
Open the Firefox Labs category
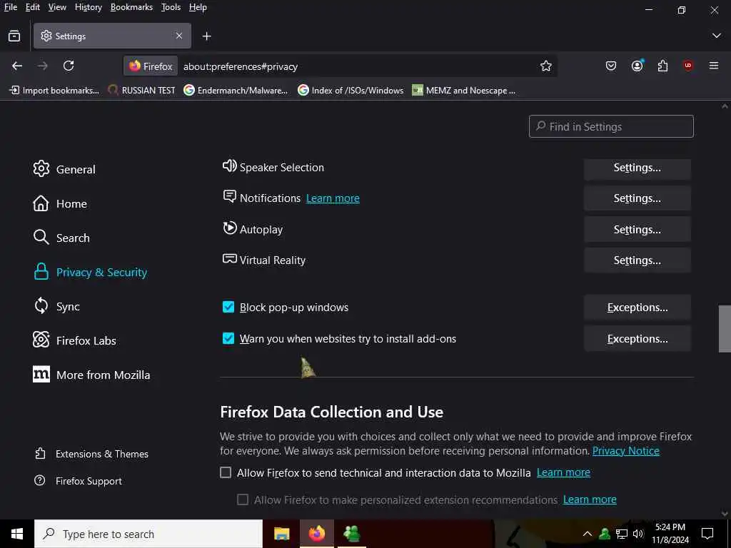click(74, 340)
